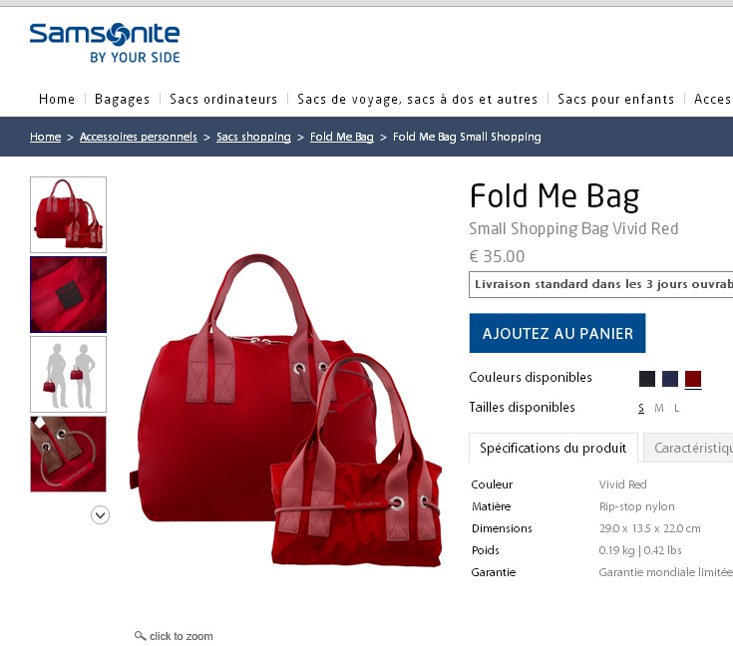Screen dimensions: 733x646
Task: Open Sacs shopping breadcrumb link
Action: pos(253,137)
